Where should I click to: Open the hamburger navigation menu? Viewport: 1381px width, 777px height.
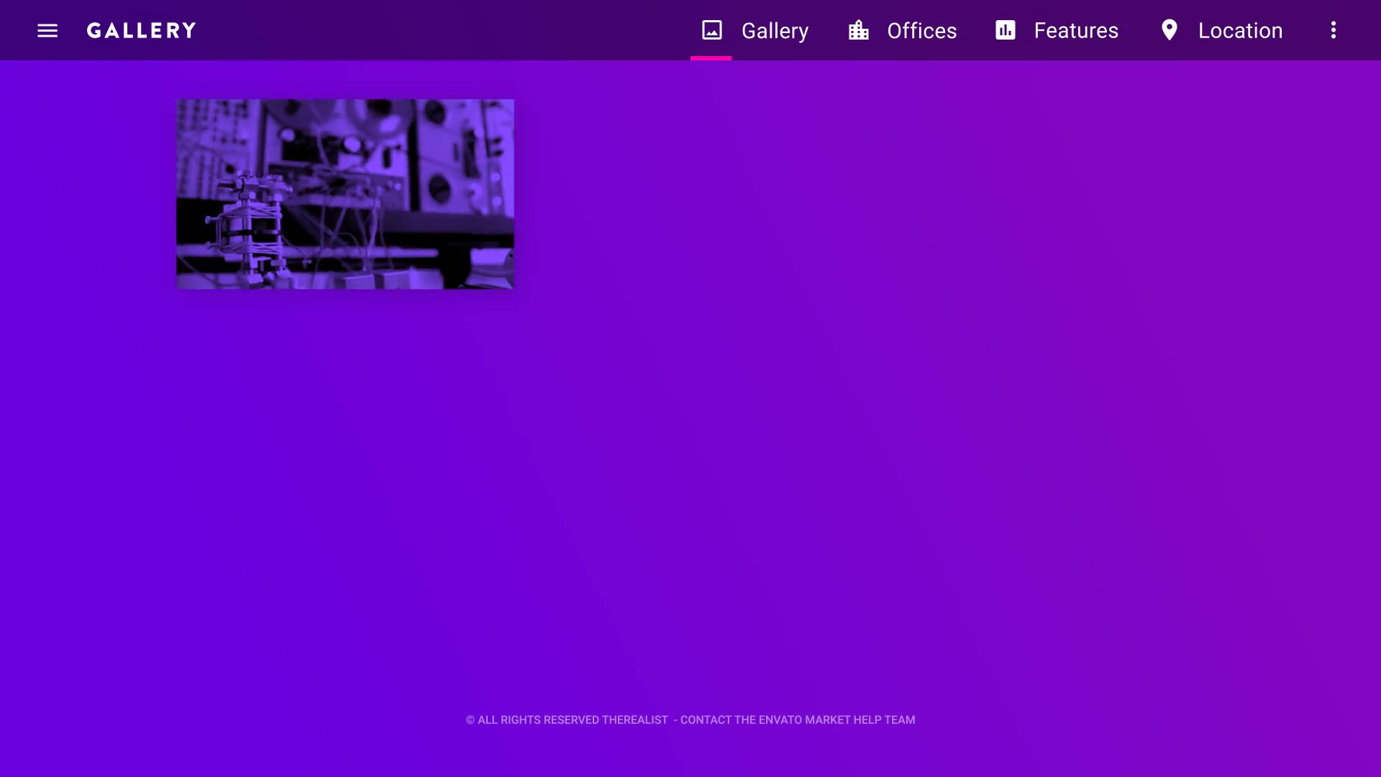point(47,30)
